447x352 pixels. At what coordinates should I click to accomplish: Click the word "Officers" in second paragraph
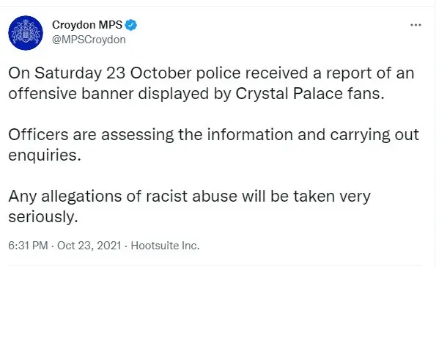[38, 135]
